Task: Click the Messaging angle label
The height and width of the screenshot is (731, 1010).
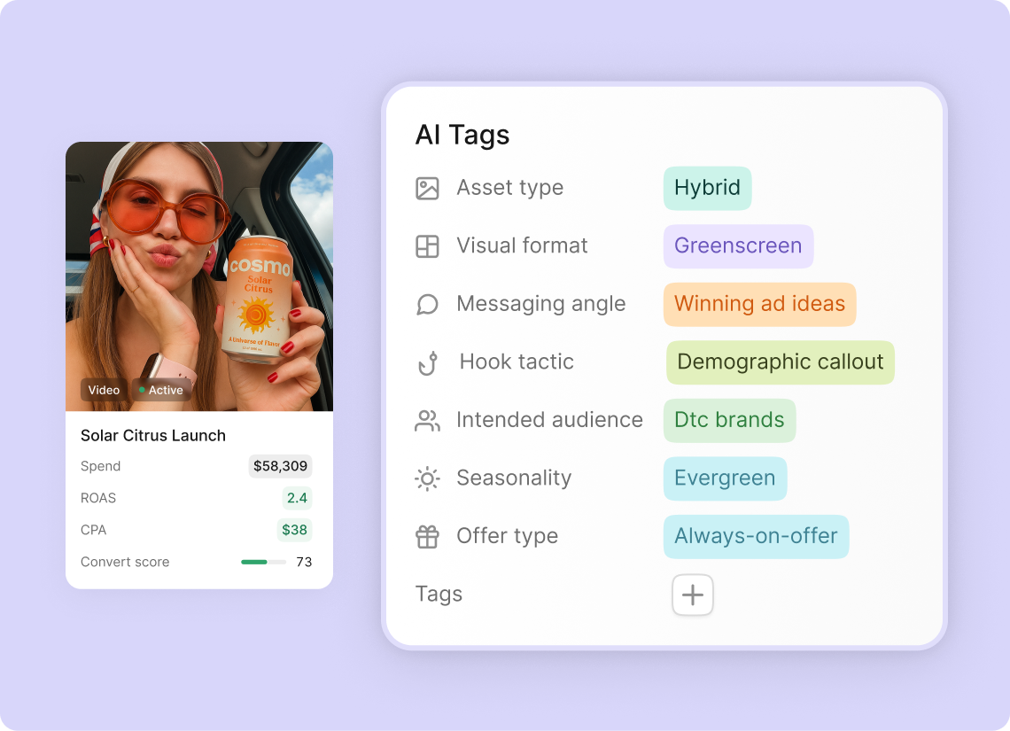Action: [x=541, y=304]
